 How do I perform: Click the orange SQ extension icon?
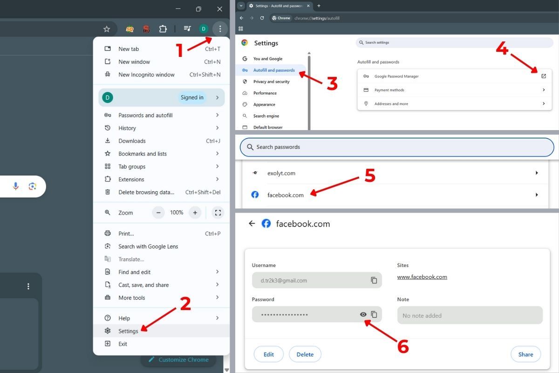pyautogui.click(x=130, y=29)
